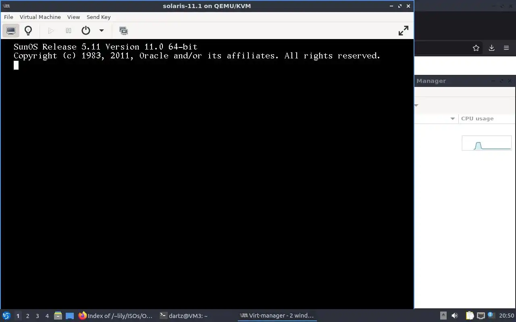Open the network status tray icon
This screenshot has height=322, width=516.
[x=481, y=316]
